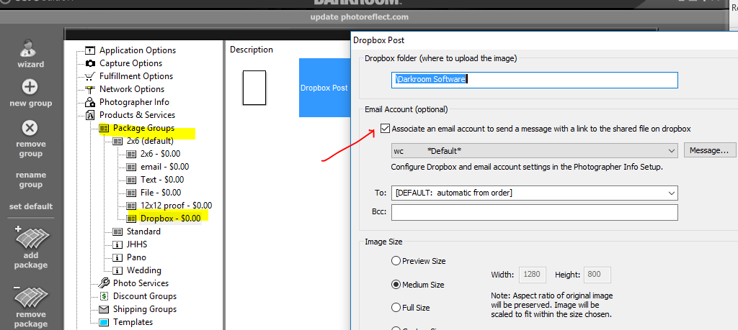Click the Discount Groups dollar icon
The height and width of the screenshot is (330, 738).
[104, 296]
